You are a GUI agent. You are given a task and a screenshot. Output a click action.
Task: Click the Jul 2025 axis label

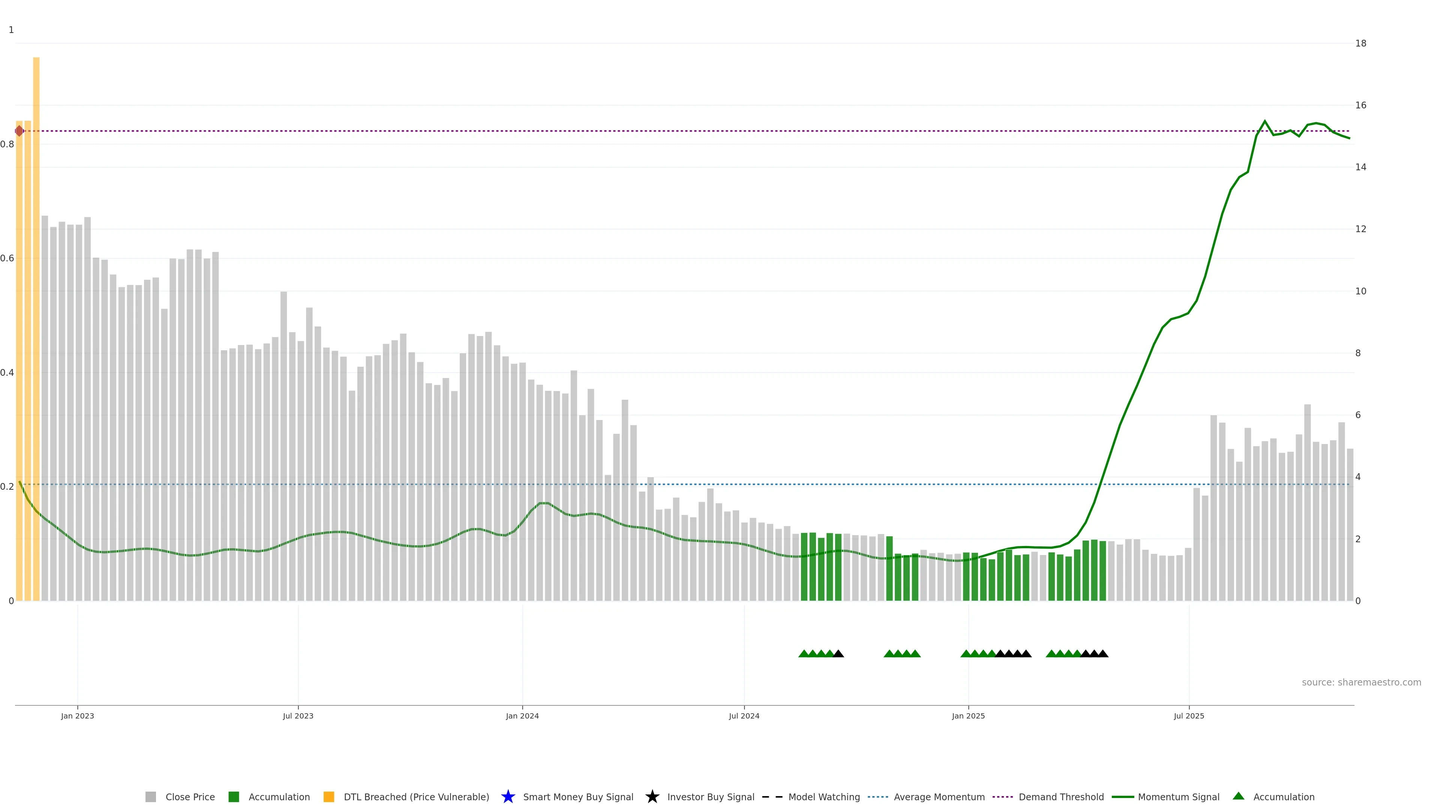pos(1189,715)
